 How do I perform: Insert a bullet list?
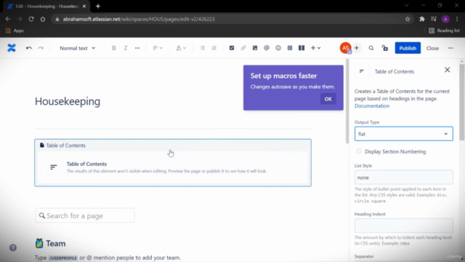click(x=202, y=48)
